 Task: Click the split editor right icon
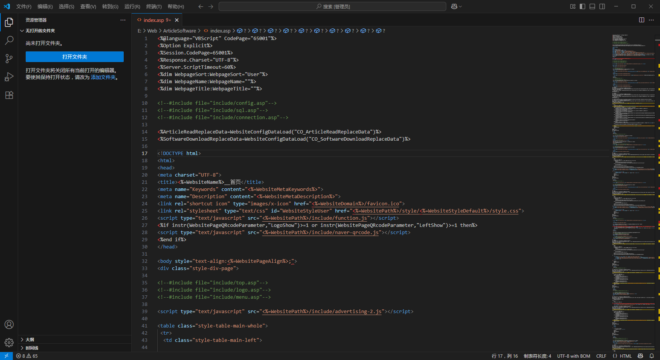(x=641, y=20)
